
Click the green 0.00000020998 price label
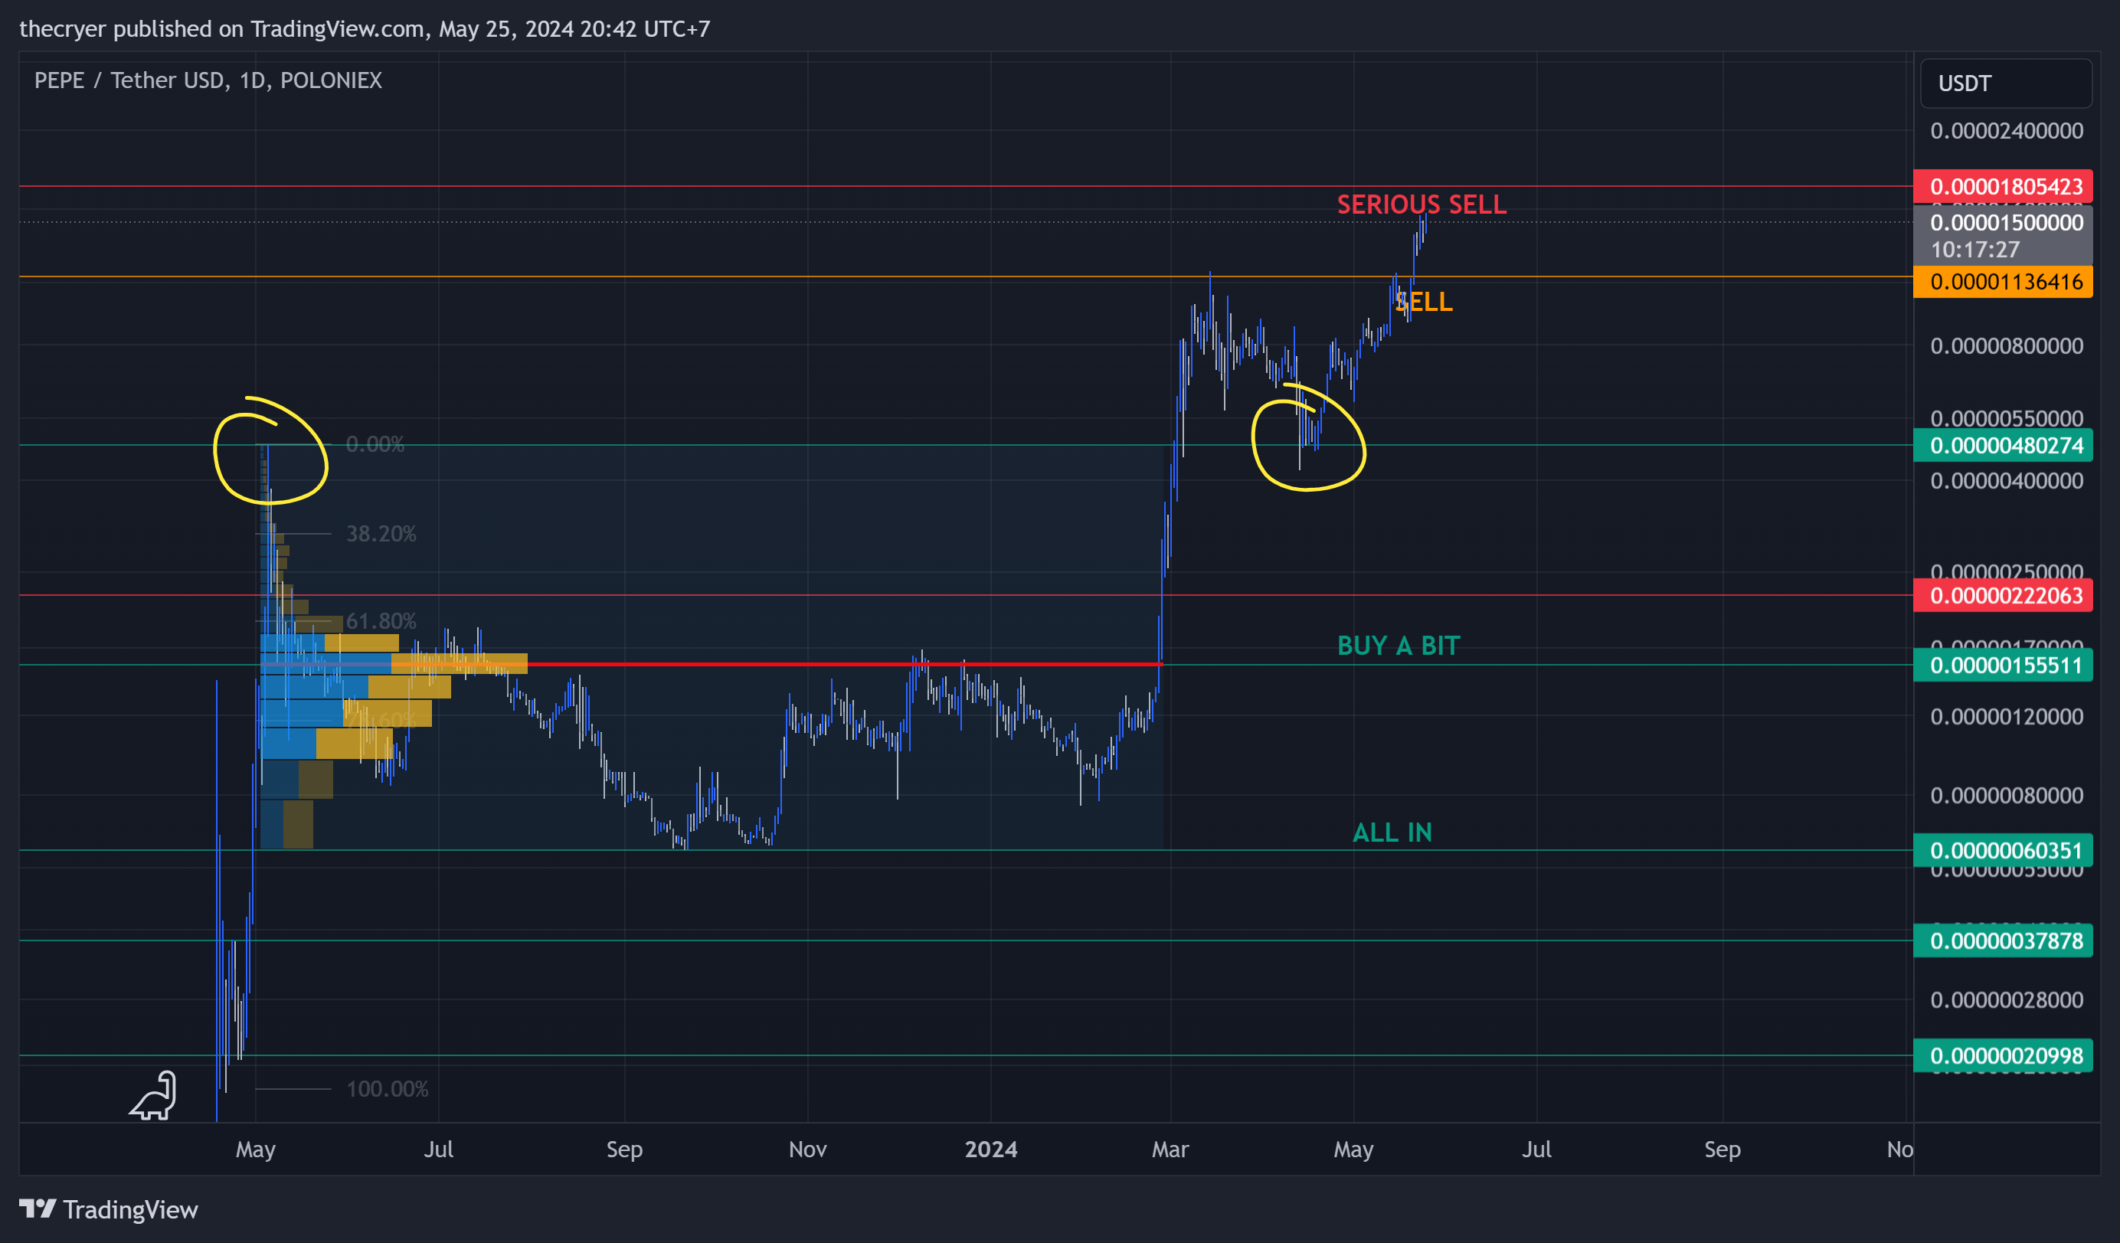pyautogui.click(x=2002, y=1055)
